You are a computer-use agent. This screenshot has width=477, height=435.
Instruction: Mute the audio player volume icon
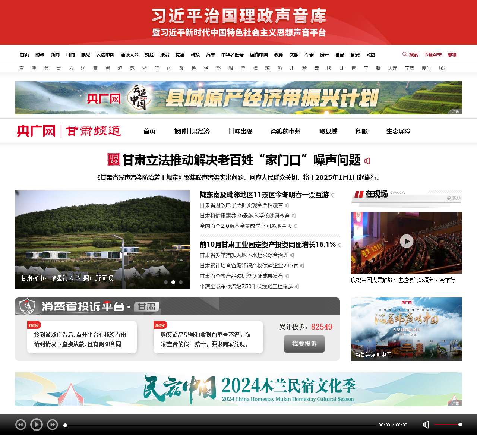[x=426, y=425]
